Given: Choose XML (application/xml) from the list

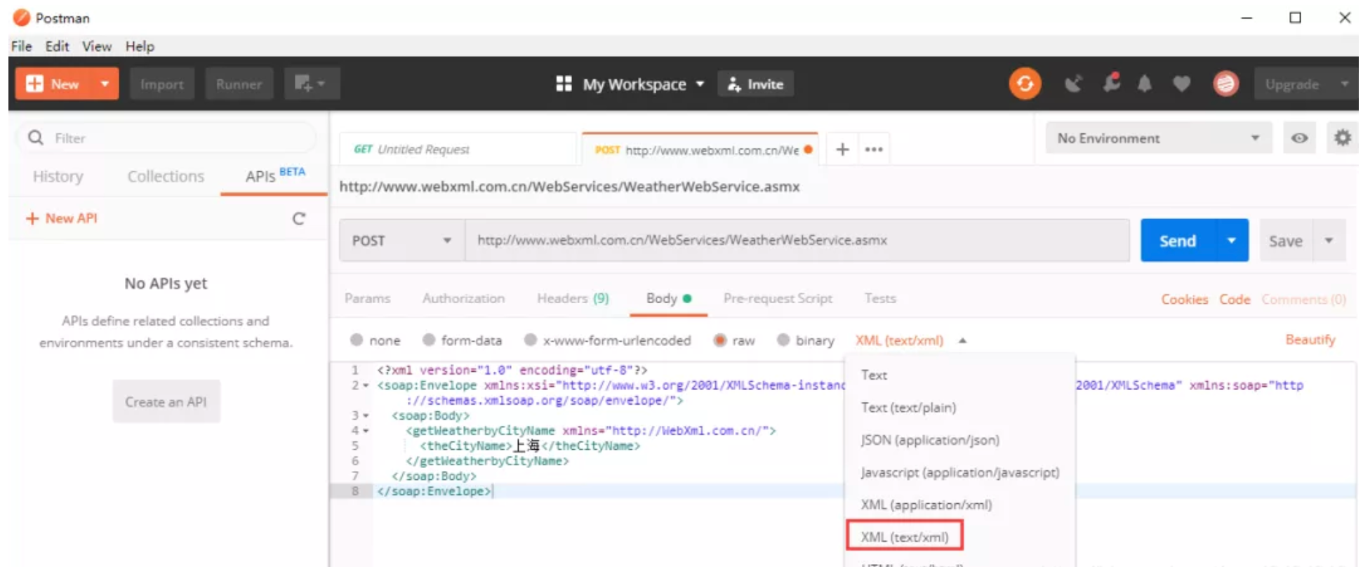Looking at the screenshot, I should coord(960,505).
